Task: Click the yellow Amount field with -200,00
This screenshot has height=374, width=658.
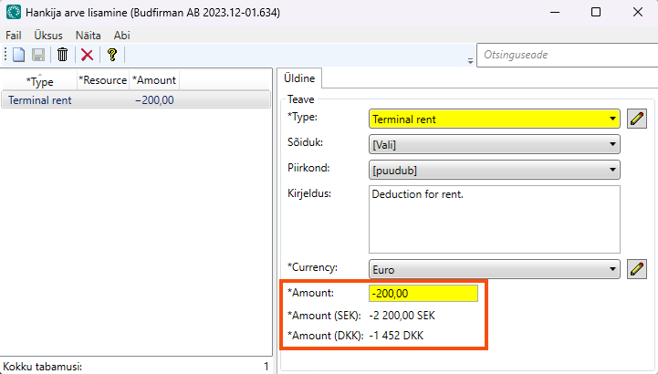Action: 423,293
